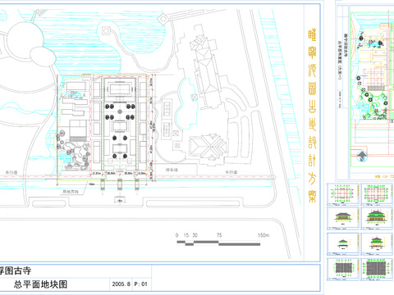
Task: Open the colored site plan sheet thumbnail
Action: pos(365,92)
